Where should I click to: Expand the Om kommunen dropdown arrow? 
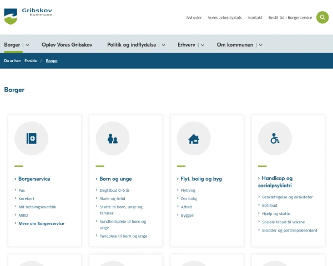point(260,44)
